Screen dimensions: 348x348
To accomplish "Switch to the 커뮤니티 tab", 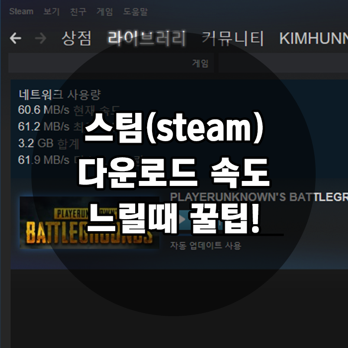I will click(x=233, y=38).
